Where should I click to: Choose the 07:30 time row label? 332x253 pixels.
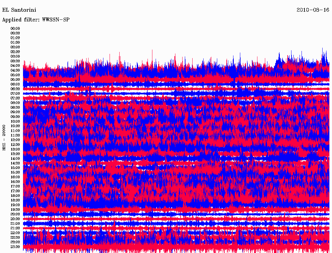click(15, 98)
